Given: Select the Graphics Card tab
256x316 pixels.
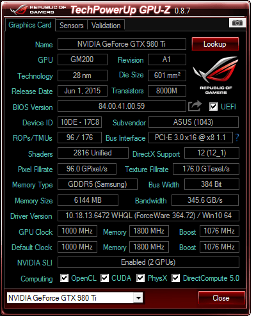Looking at the screenshot, I should click(30, 25).
